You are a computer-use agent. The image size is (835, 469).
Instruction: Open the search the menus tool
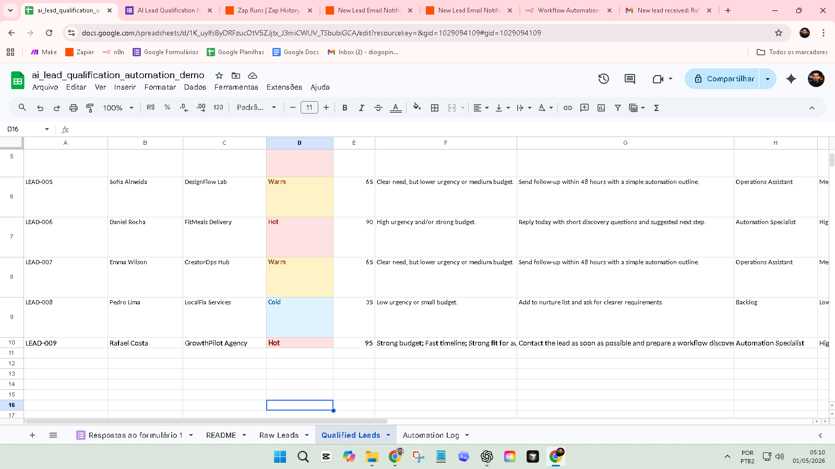coord(22,108)
